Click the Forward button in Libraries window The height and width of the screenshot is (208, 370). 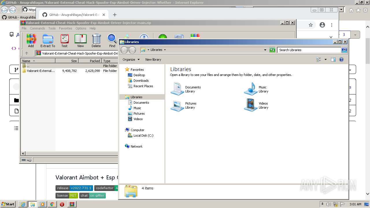(x=132, y=50)
